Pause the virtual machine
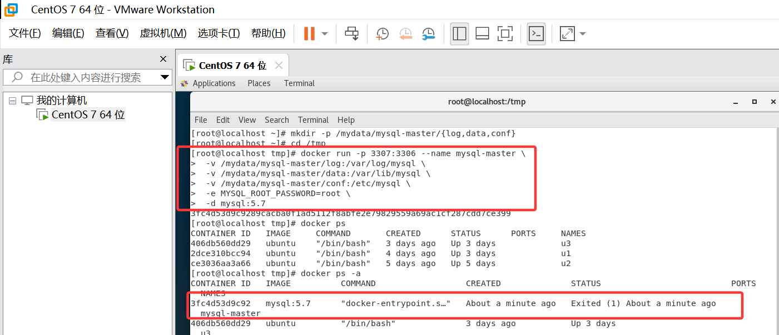 click(309, 33)
